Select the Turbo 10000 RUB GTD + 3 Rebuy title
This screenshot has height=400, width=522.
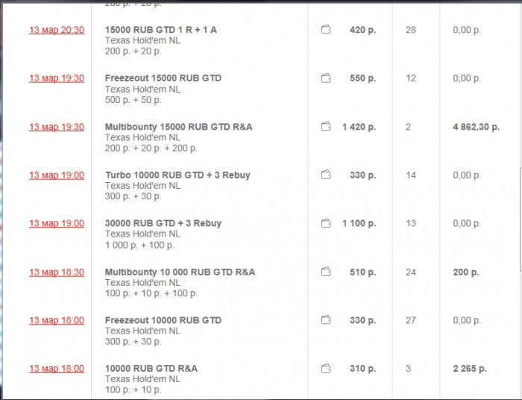click(177, 175)
